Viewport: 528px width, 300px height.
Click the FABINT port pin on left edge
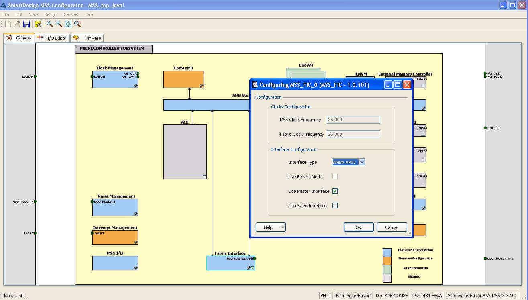click(x=35, y=233)
